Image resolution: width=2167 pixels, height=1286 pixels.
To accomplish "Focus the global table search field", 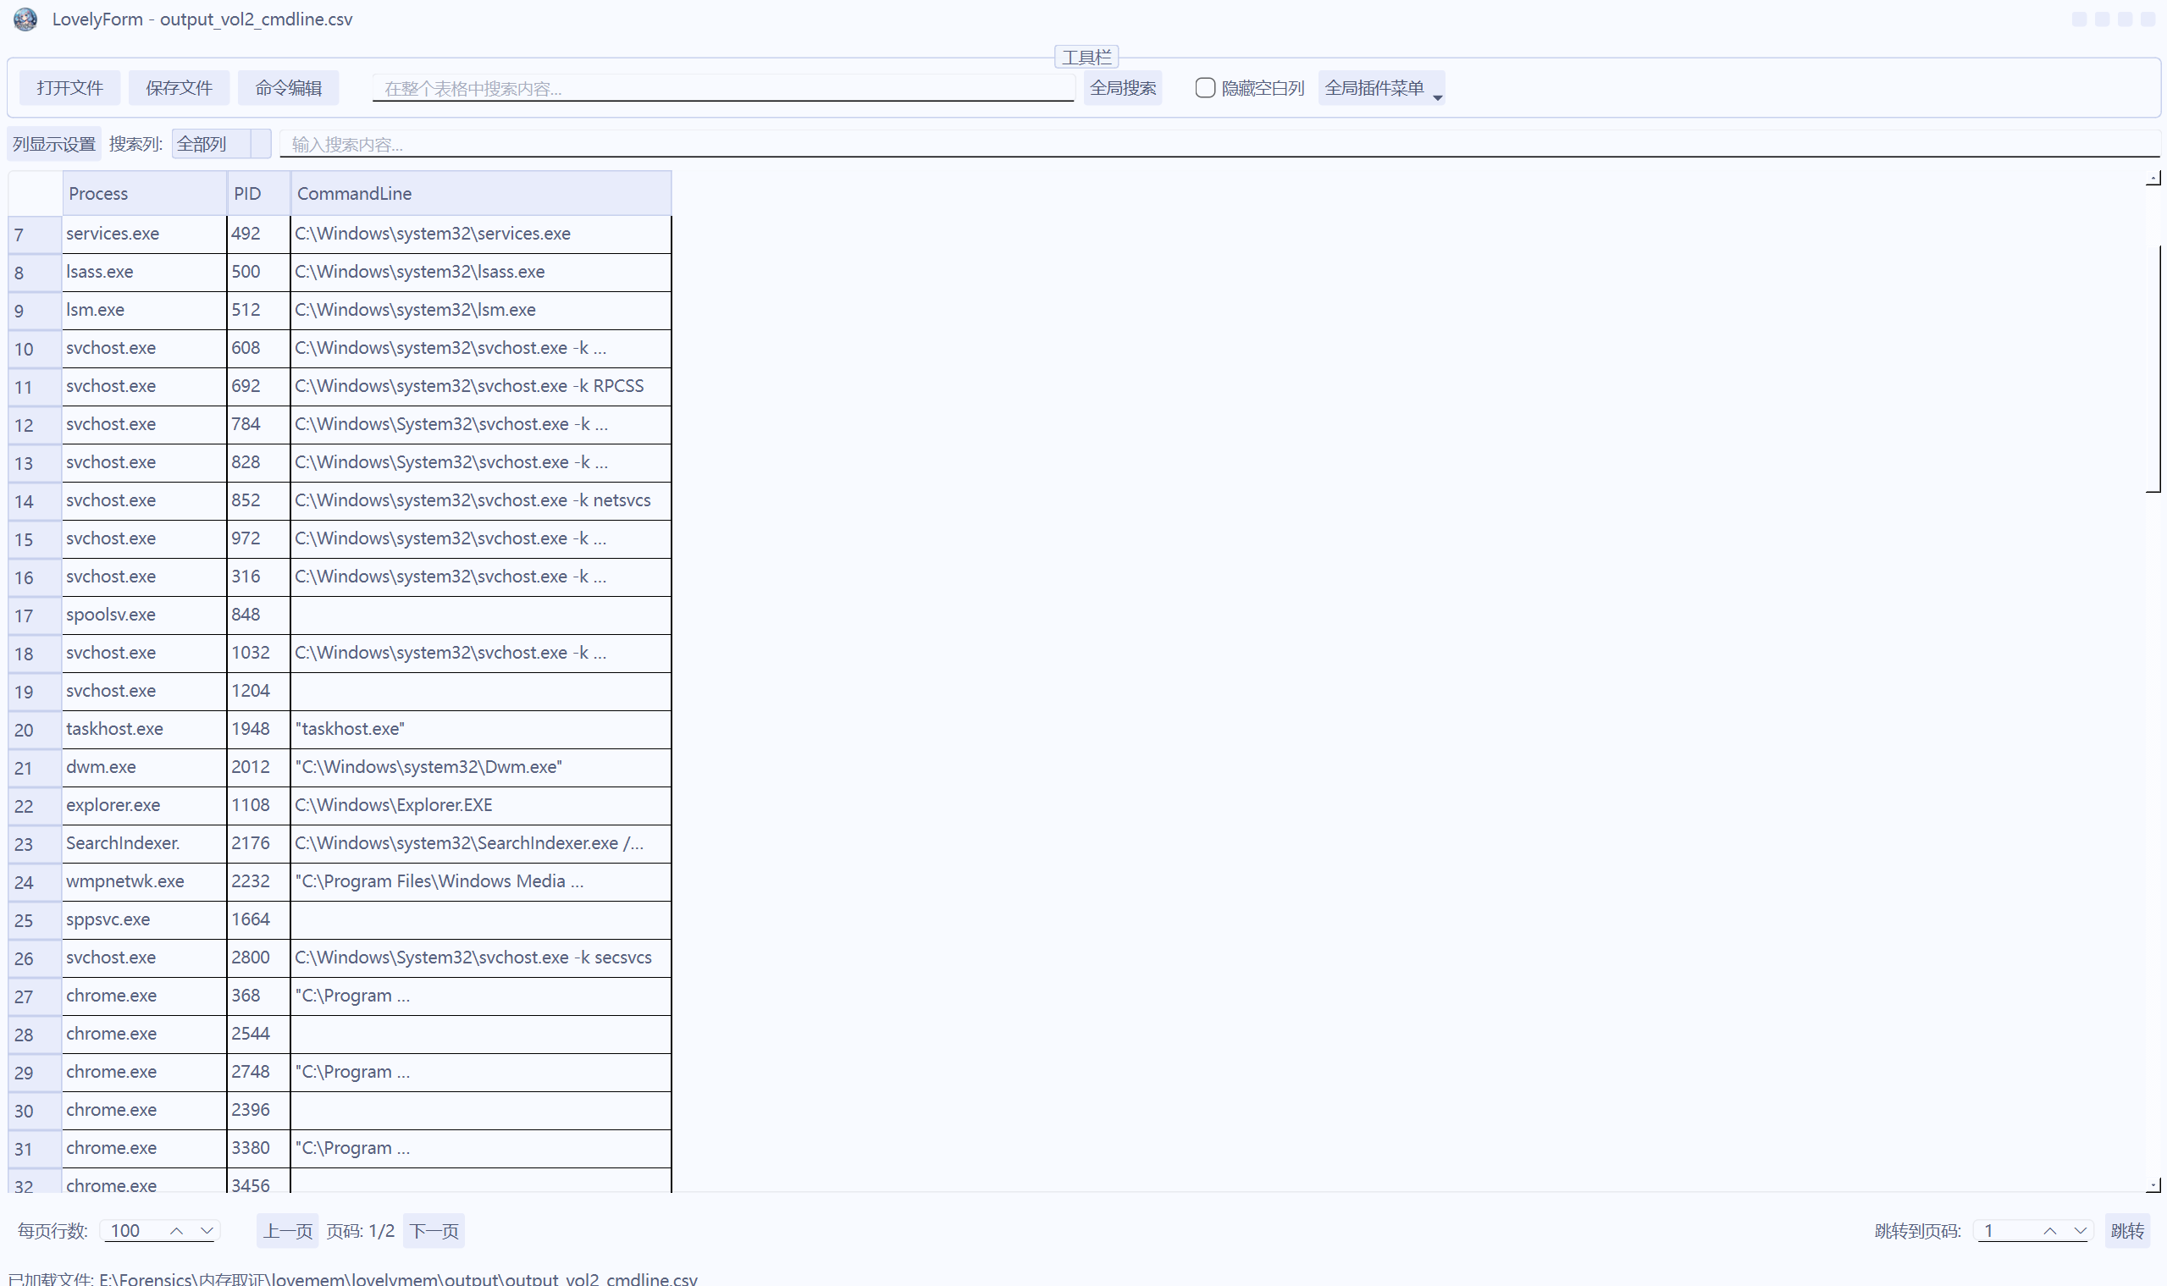I will [723, 88].
